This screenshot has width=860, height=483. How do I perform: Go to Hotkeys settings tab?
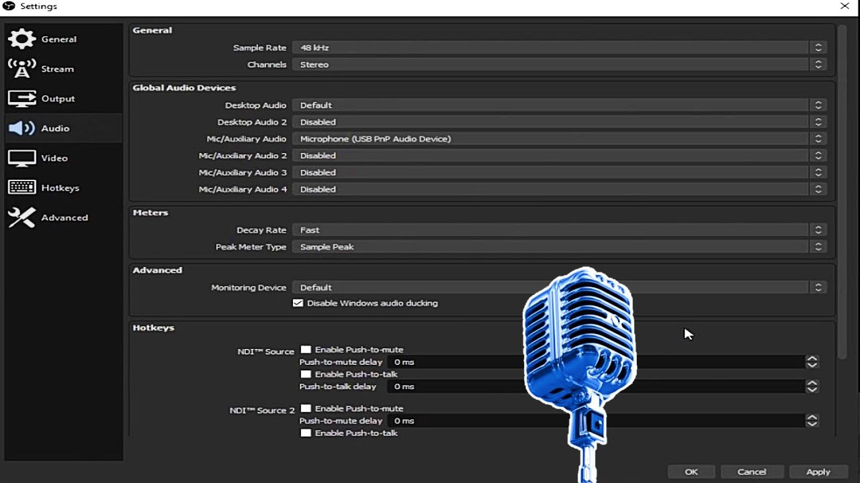[x=64, y=188]
